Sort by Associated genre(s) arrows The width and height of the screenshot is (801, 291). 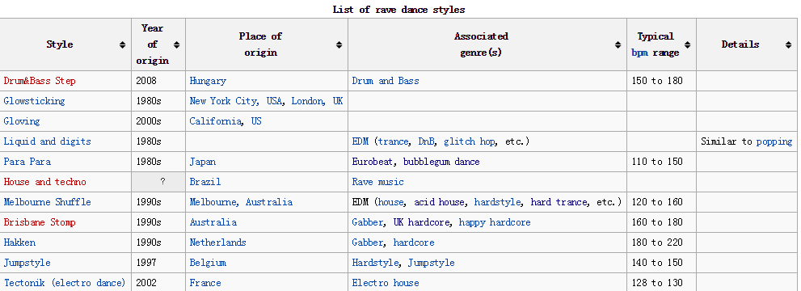tap(618, 45)
